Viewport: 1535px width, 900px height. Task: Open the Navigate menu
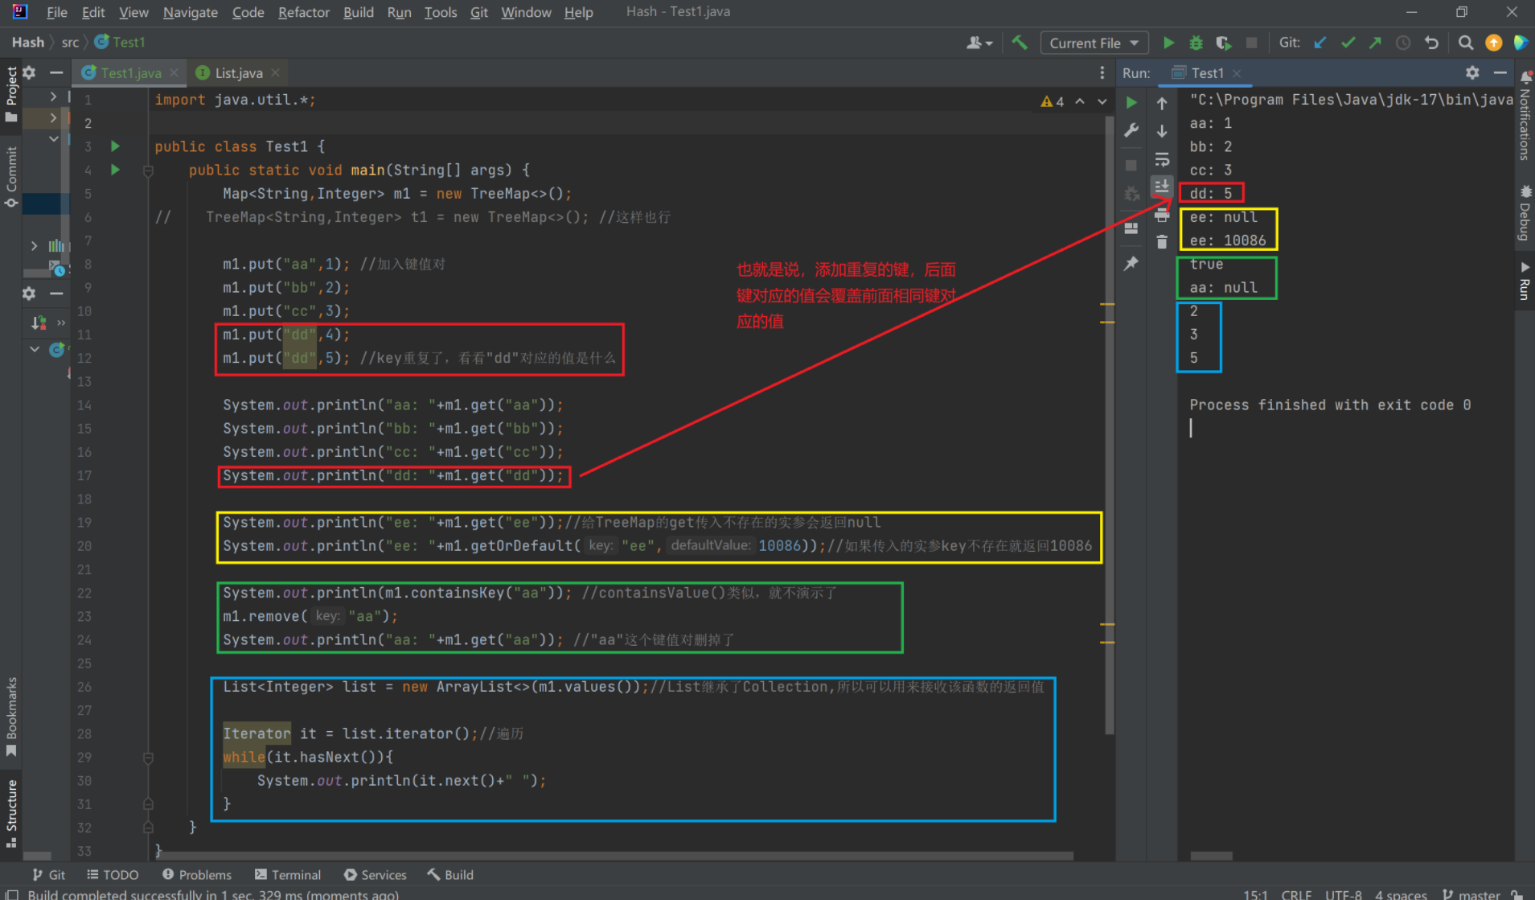(191, 12)
